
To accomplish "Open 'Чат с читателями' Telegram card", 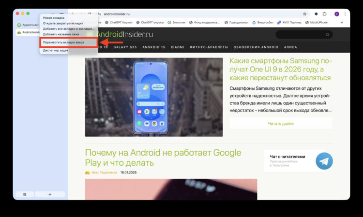I will [299, 161].
